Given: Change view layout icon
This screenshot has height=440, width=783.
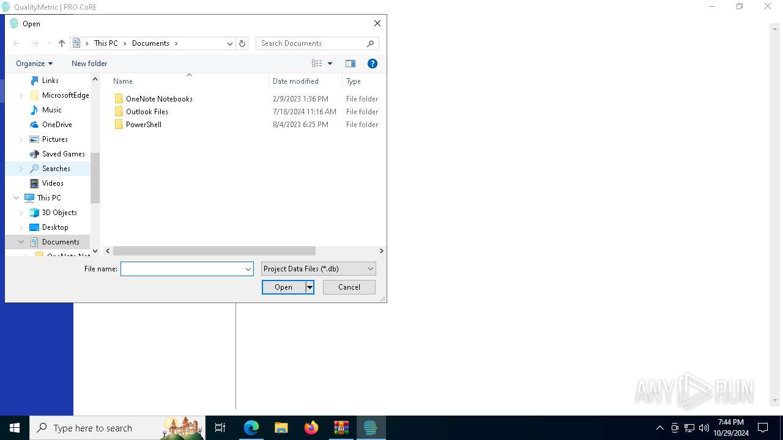Looking at the screenshot, I should click(317, 64).
